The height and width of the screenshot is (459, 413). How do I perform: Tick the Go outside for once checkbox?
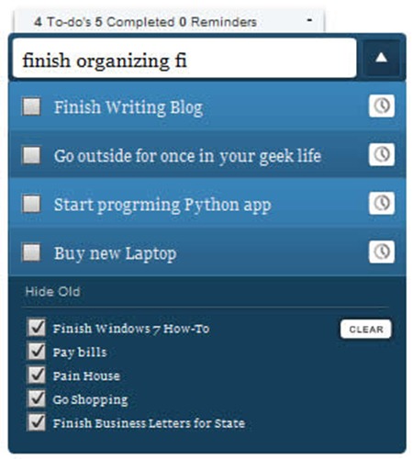(x=31, y=155)
